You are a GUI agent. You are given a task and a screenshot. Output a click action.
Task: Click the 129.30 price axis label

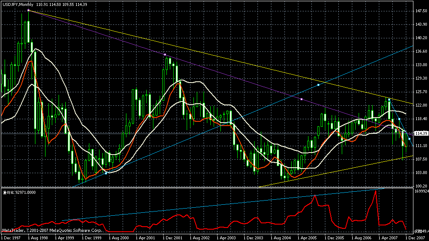click(x=421, y=78)
